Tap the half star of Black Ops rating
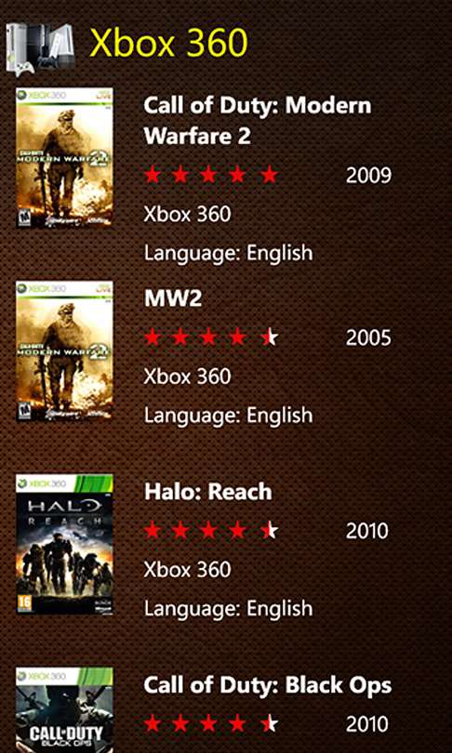Image resolution: width=452 pixels, height=753 pixels. coord(270,723)
